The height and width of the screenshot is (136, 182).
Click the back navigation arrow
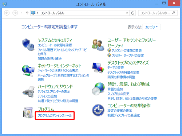(x=7, y=13)
